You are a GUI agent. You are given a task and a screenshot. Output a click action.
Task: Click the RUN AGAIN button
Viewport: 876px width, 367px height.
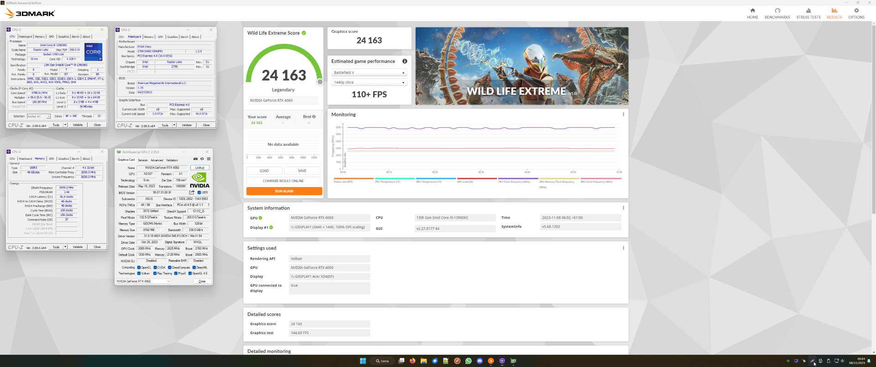[284, 191]
